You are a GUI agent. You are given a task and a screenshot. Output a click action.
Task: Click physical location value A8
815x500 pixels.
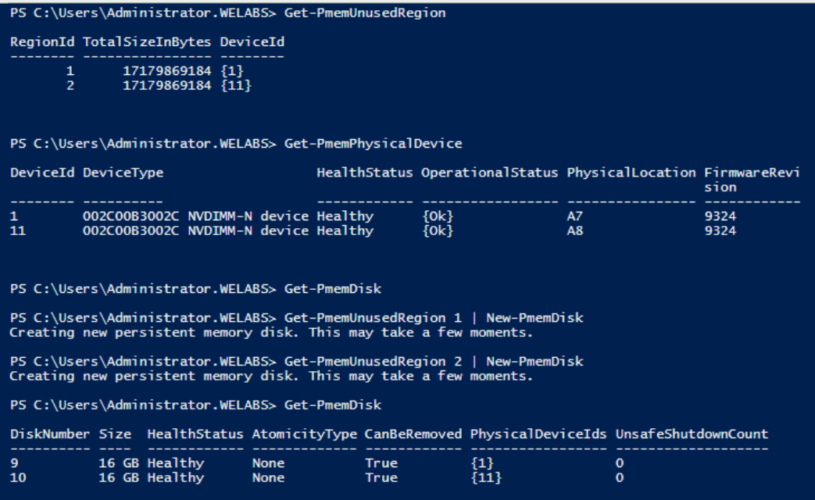point(574,231)
